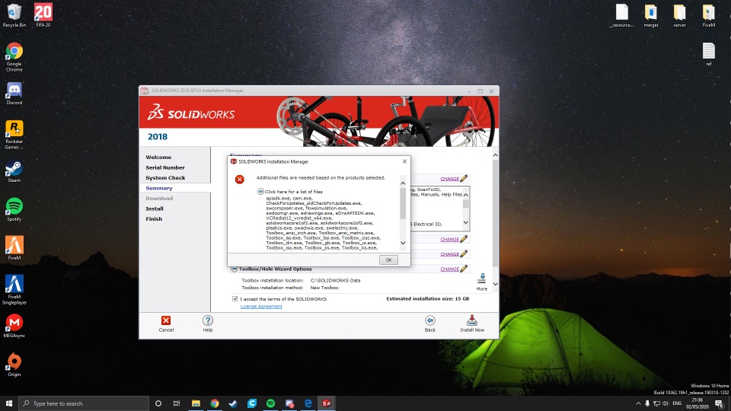Open Cortana from the taskbar circle icon
The image size is (731, 411).
pyautogui.click(x=158, y=403)
